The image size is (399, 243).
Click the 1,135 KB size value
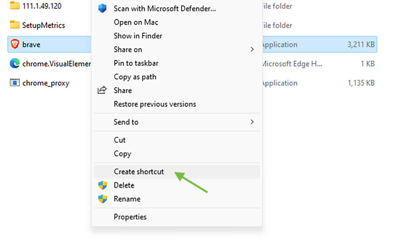coord(361,83)
